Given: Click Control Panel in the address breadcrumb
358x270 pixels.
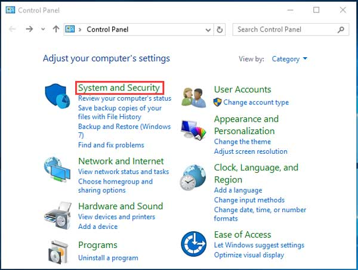Looking at the screenshot, I should coord(107,29).
